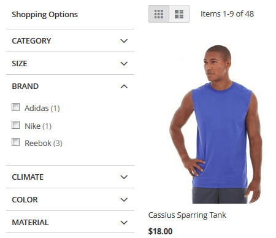Select the Nike (1) filter link
Screen dimensions: 276x238
pos(38,126)
